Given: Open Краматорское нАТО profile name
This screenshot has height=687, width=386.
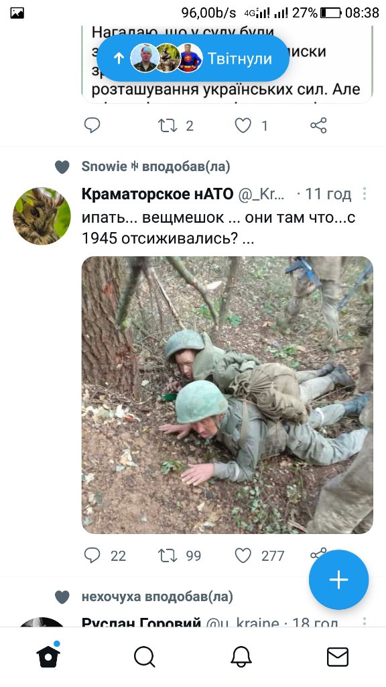Looking at the screenshot, I should coord(157,194).
